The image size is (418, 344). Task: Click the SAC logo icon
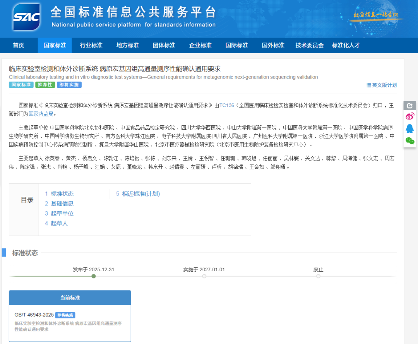[x=26, y=17]
